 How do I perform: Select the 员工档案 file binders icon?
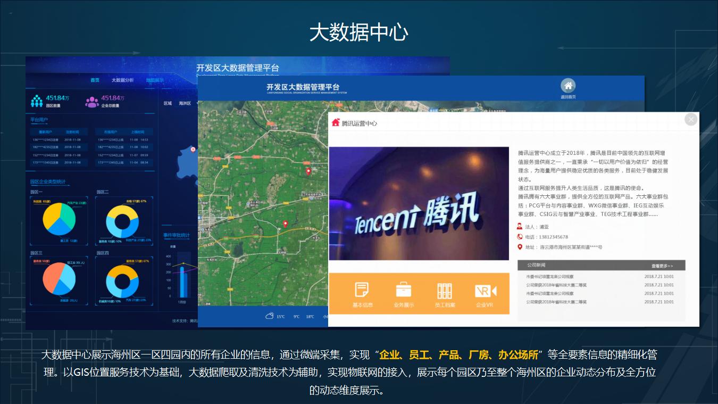coord(445,291)
